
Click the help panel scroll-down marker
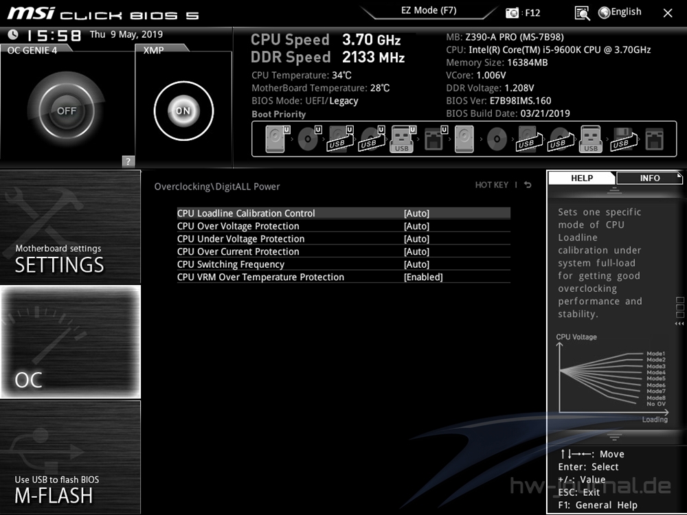click(614, 437)
